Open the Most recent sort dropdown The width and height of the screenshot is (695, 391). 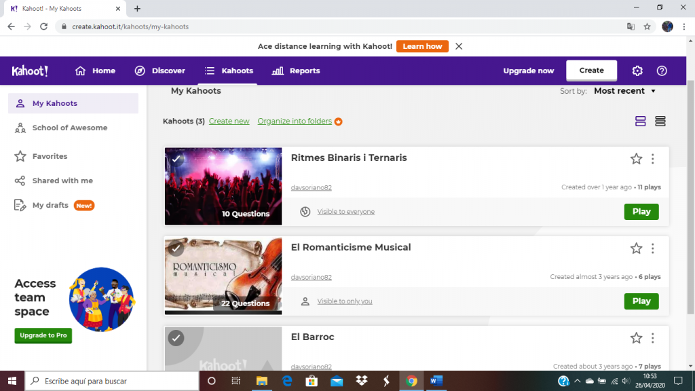click(x=624, y=91)
